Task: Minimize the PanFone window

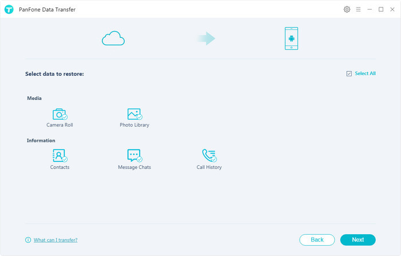Action: pos(369,10)
